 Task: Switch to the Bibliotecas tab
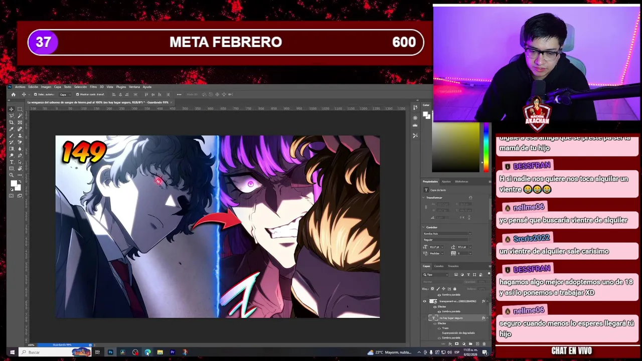[x=461, y=182]
